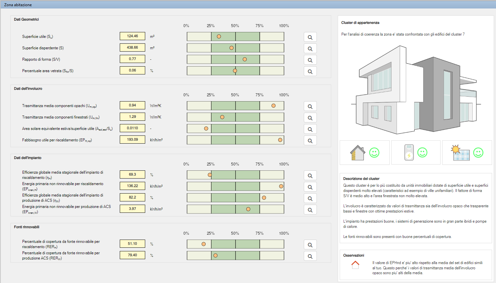
Task: Click magnifier next to Percentuale area vetrata
Action: [x=310, y=71]
